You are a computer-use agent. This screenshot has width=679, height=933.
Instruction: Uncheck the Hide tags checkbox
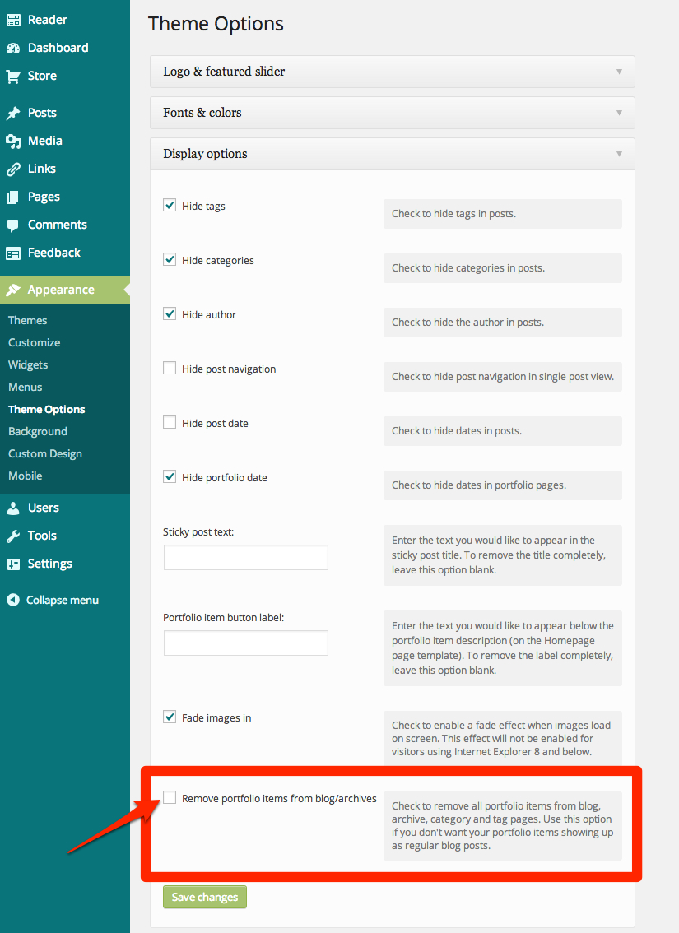coord(170,206)
